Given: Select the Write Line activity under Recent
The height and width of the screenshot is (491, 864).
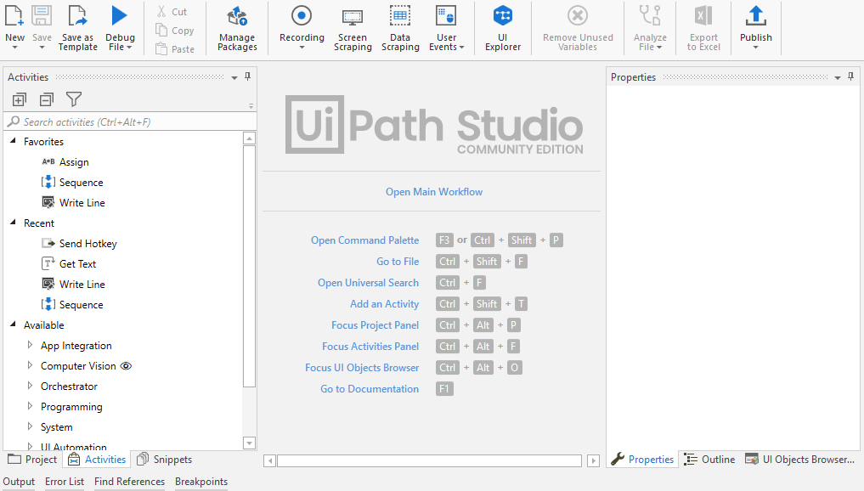Looking at the screenshot, I should pos(73,285).
